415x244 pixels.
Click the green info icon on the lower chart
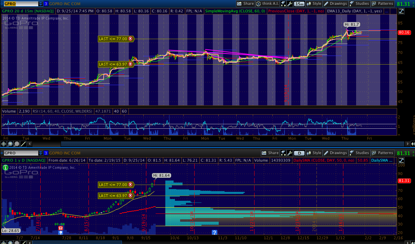pyautogui.click(x=5, y=168)
